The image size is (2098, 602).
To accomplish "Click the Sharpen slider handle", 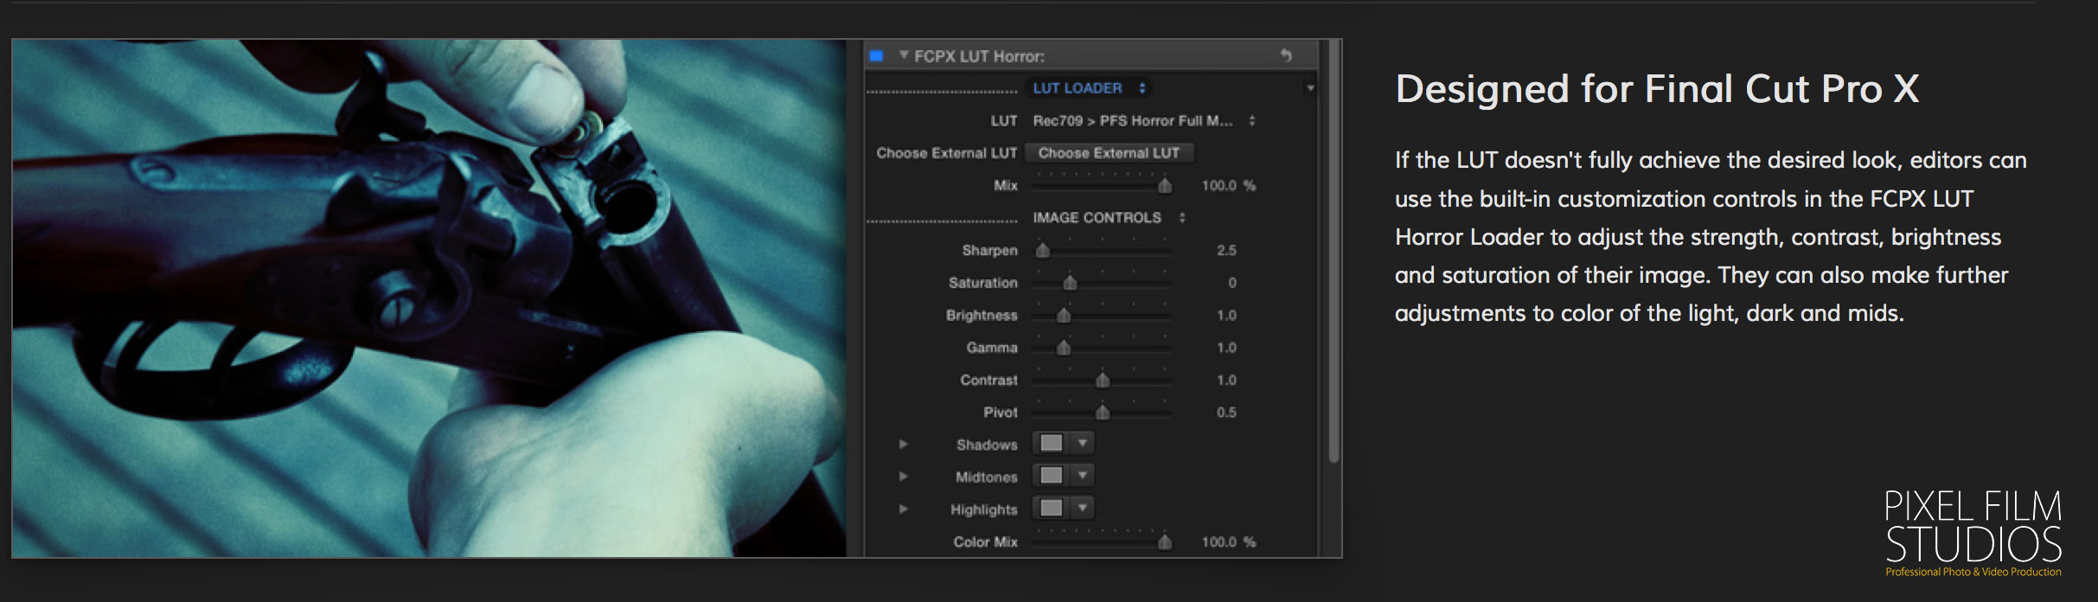I will coord(1043,251).
